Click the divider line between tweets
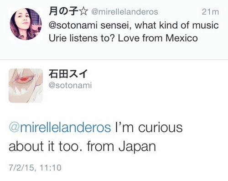Viewport: 228px width, 181px height. (114, 60)
